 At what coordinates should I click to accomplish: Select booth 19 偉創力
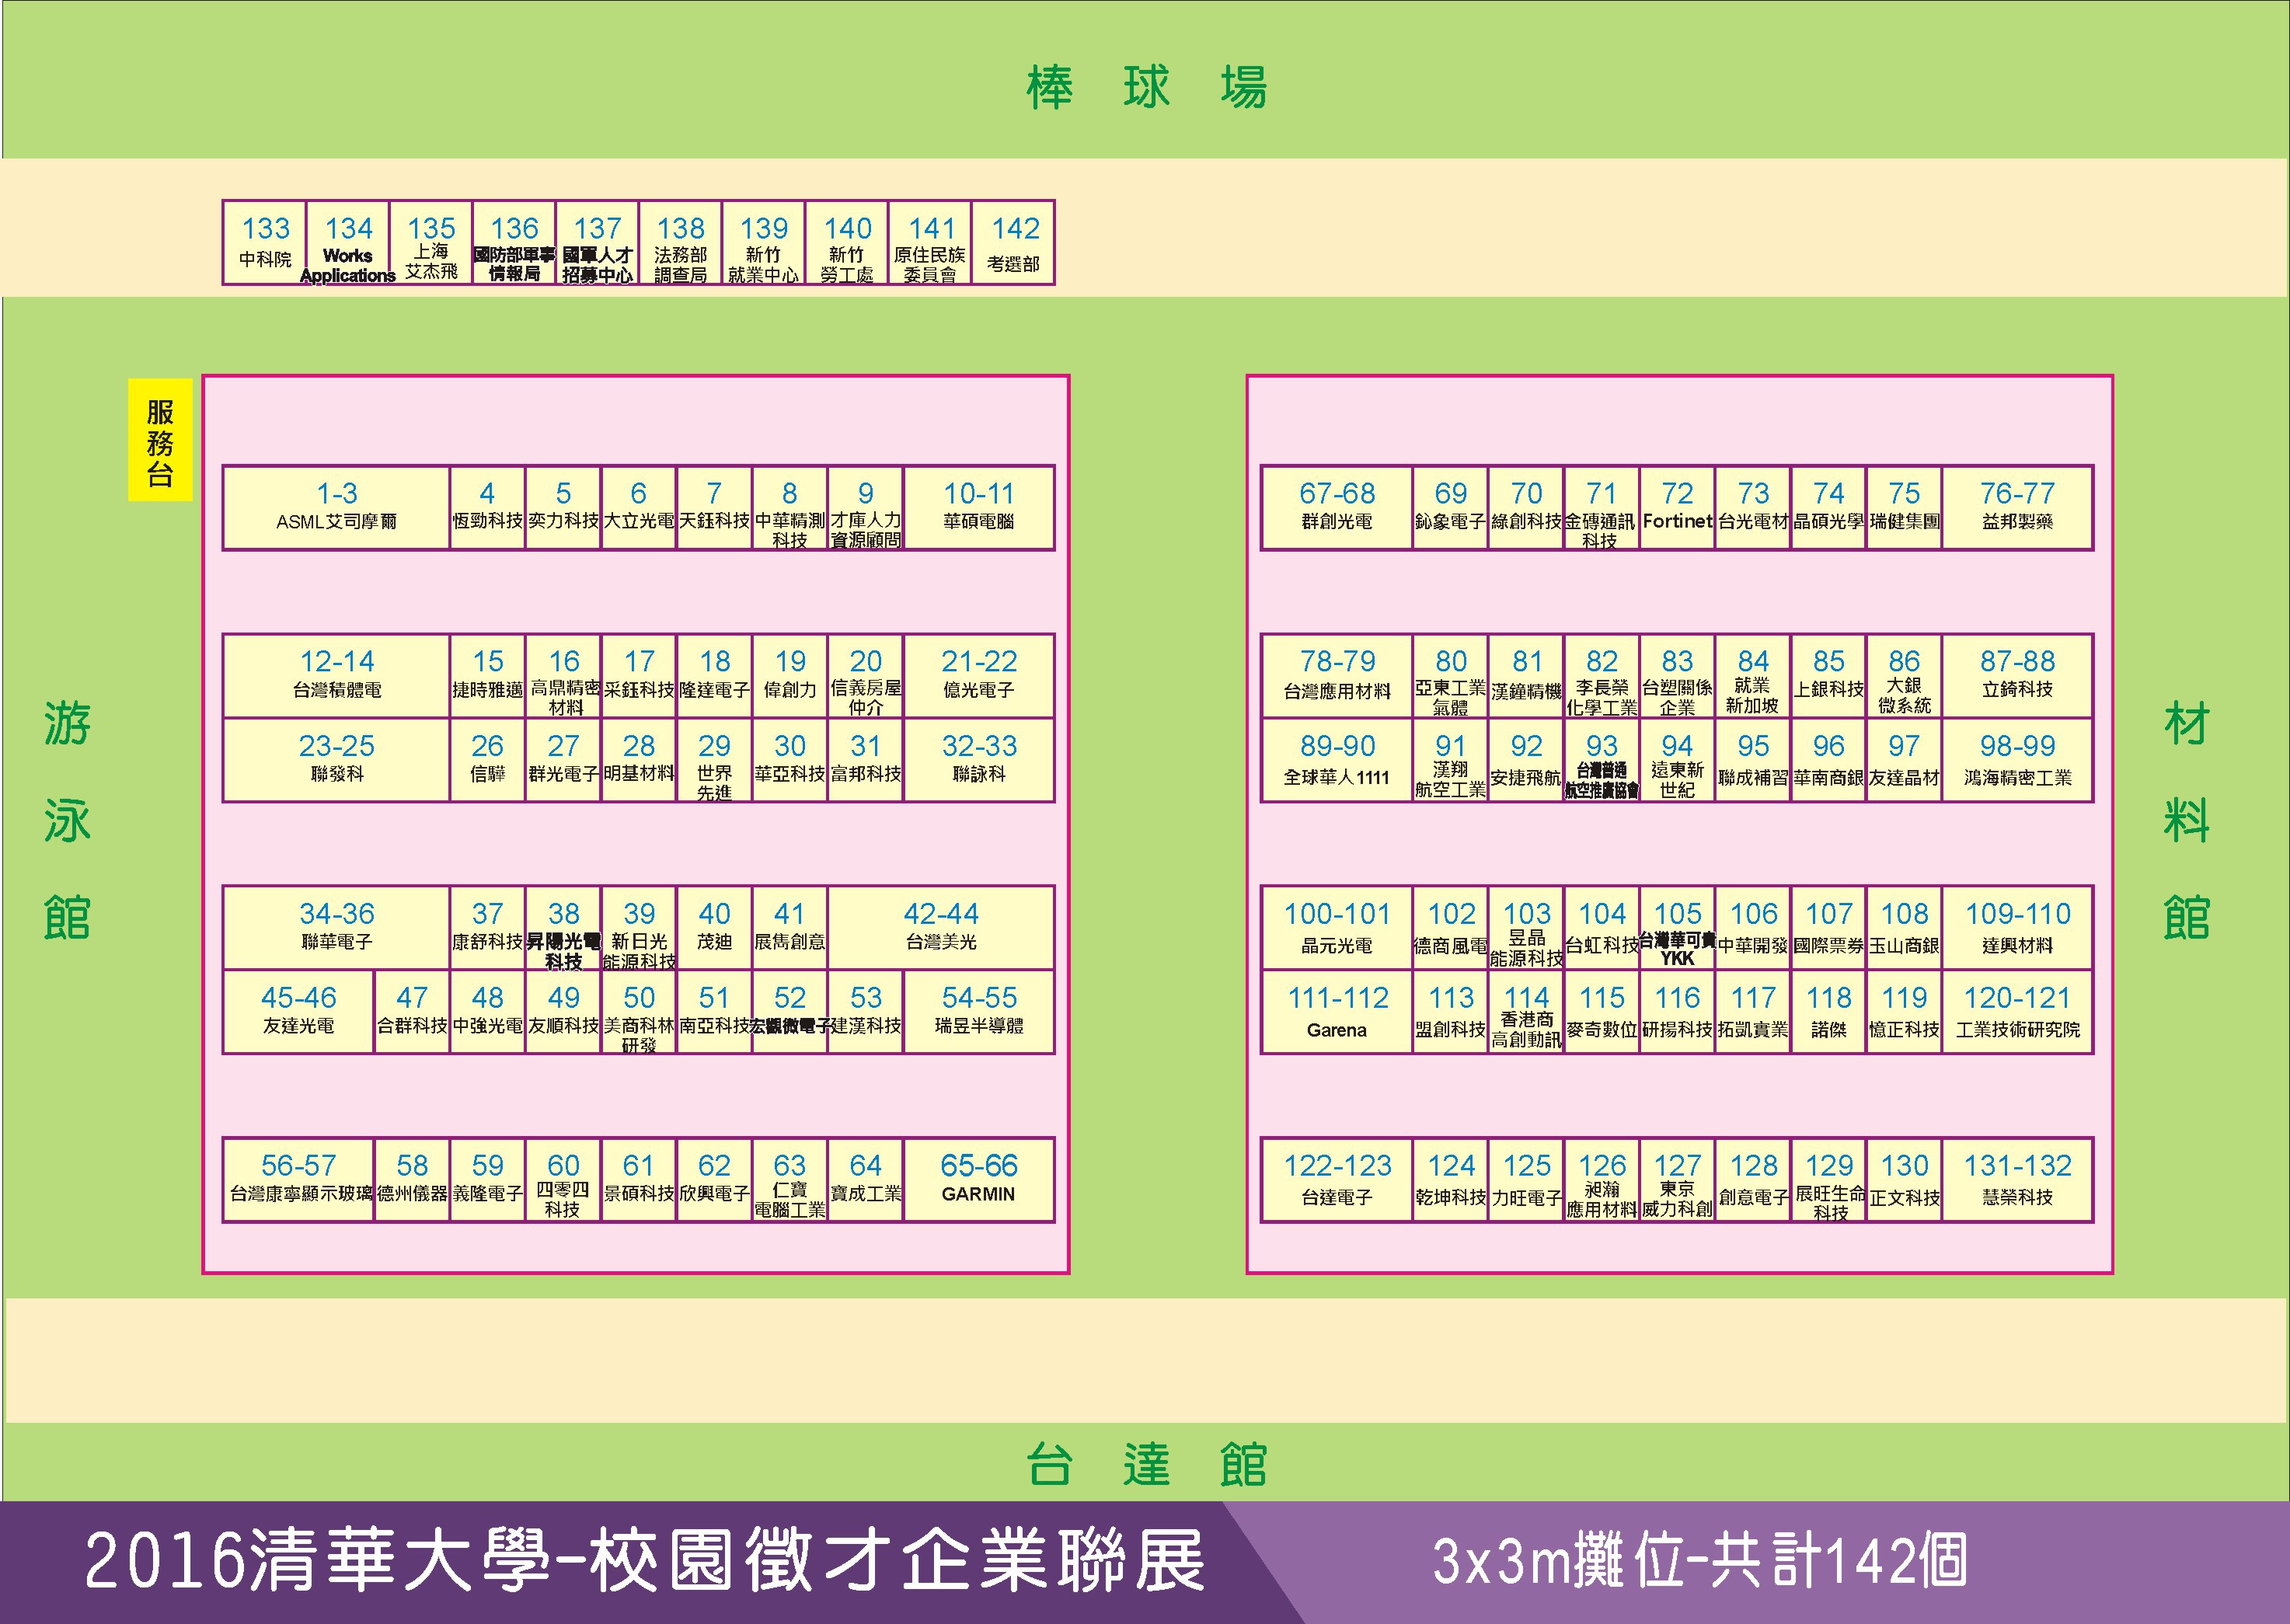790,675
